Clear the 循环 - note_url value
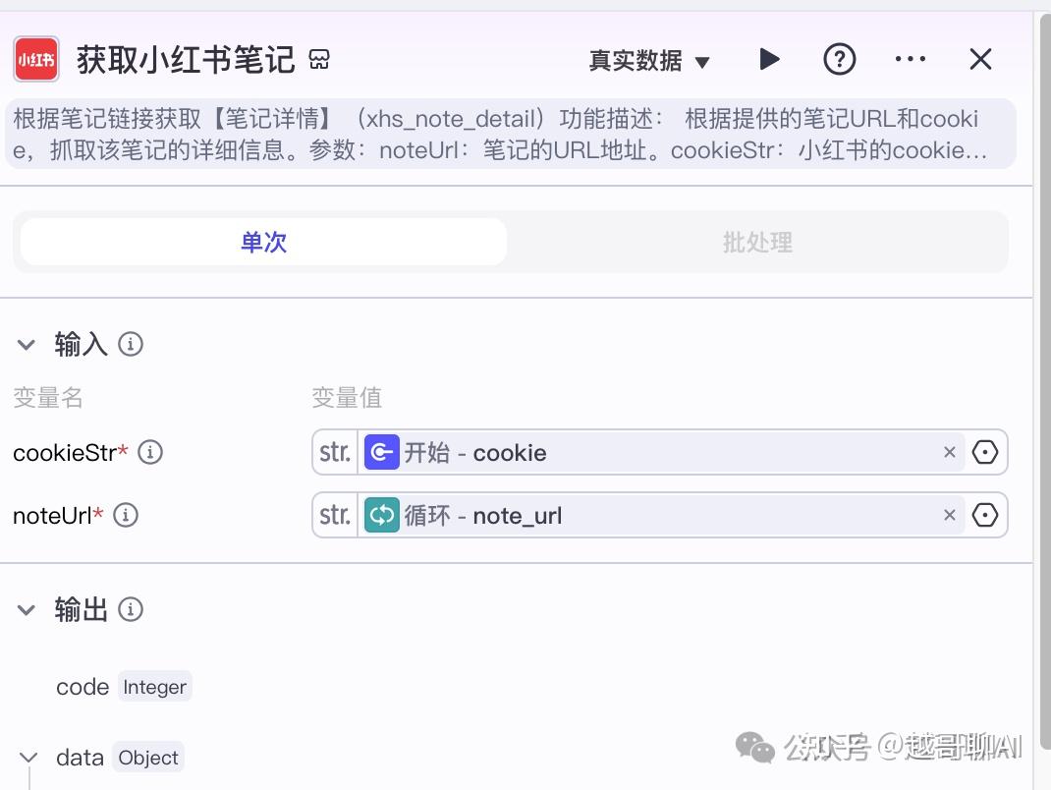Image resolution: width=1051 pixels, height=790 pixels. coord(949,515)
